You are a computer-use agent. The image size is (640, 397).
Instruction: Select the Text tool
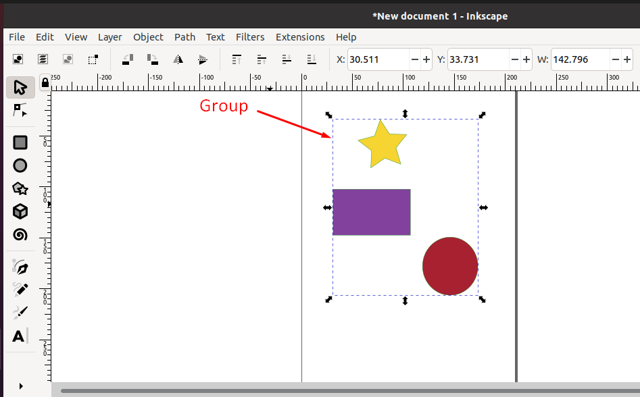[x=20, y=336]
